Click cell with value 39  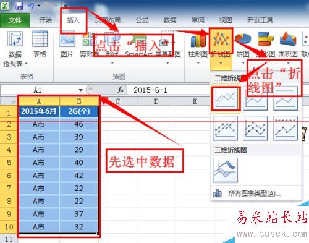(x=79, y=137)
